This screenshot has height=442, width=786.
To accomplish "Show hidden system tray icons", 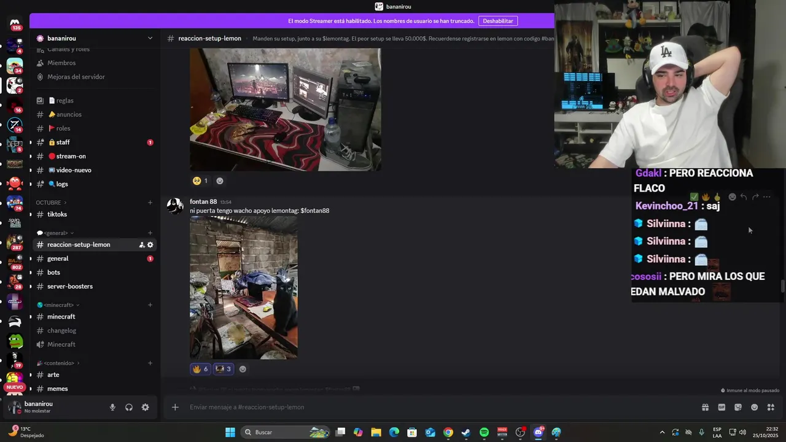I will [x=662, y=432].
